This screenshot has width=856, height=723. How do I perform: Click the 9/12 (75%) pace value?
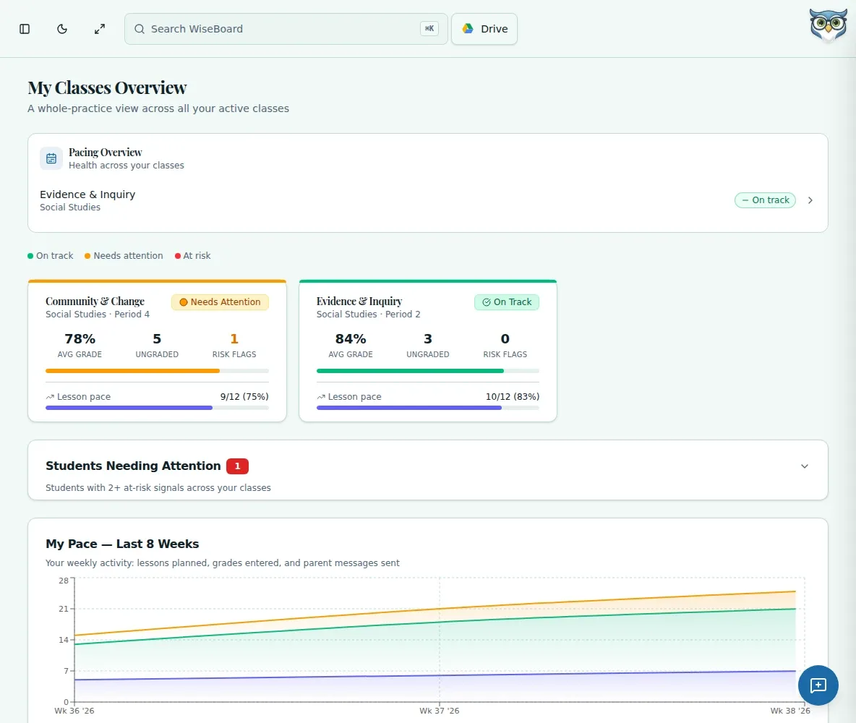click(x=244, y=397)
